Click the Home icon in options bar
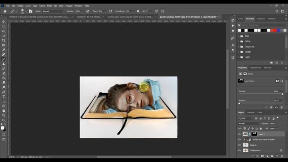The height and width of the screenshot is (162, 288). tap(5, 11)
